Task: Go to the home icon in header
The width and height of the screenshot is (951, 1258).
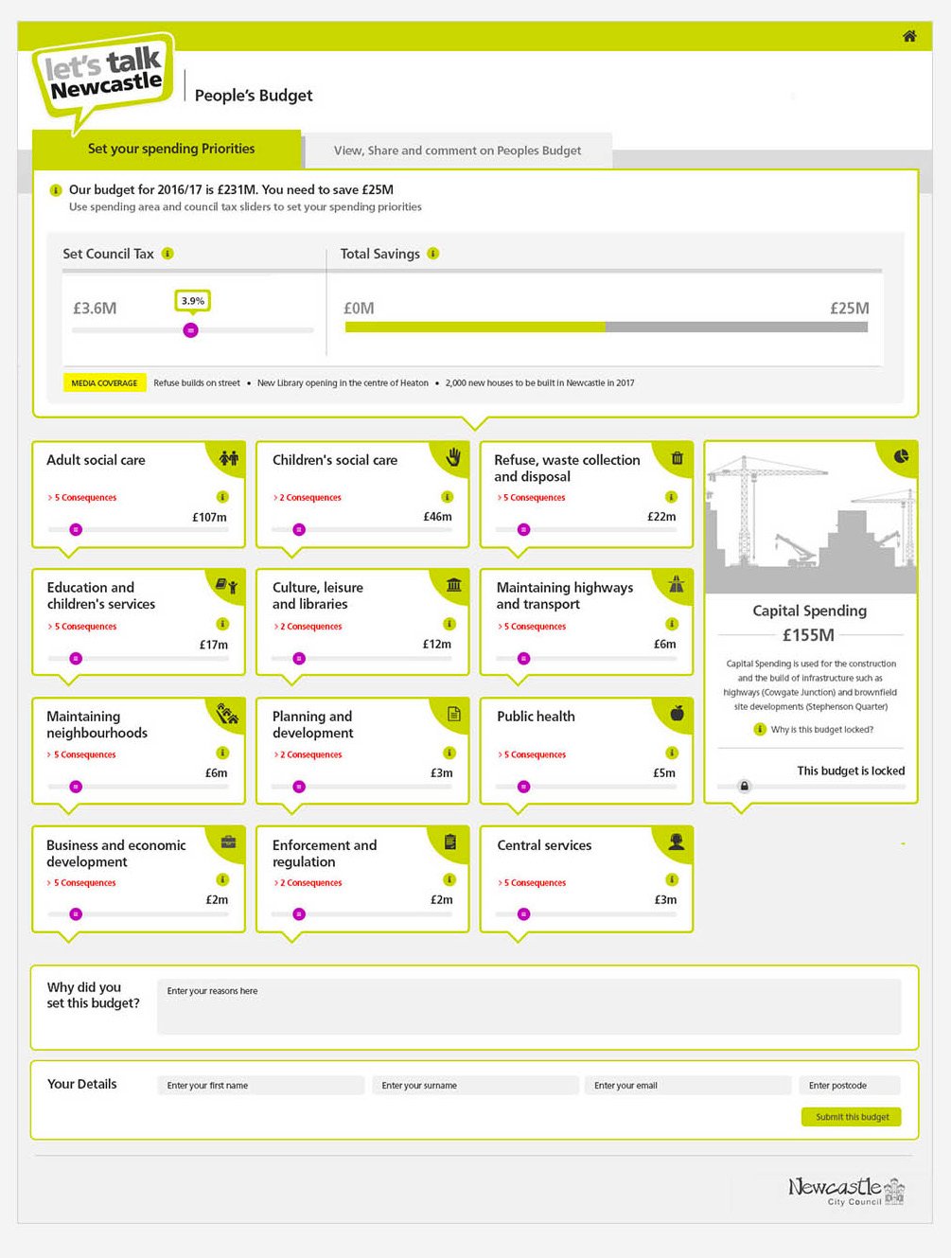Action: 909,36
